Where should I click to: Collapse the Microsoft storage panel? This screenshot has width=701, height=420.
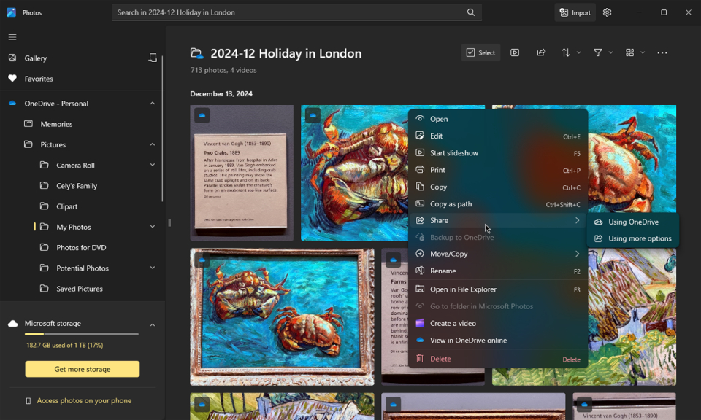point(153,324)
